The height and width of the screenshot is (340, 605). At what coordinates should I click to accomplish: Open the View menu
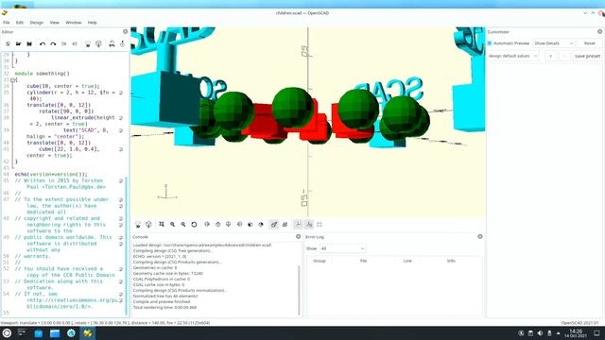point(55,23)
